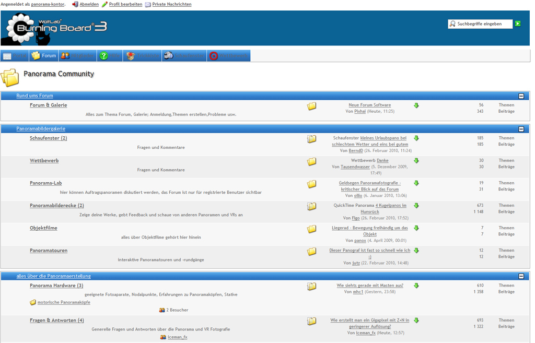Open the Mitglieder menu tab
The height and width of the screenshot is (343, 535).
pos(77,56)
